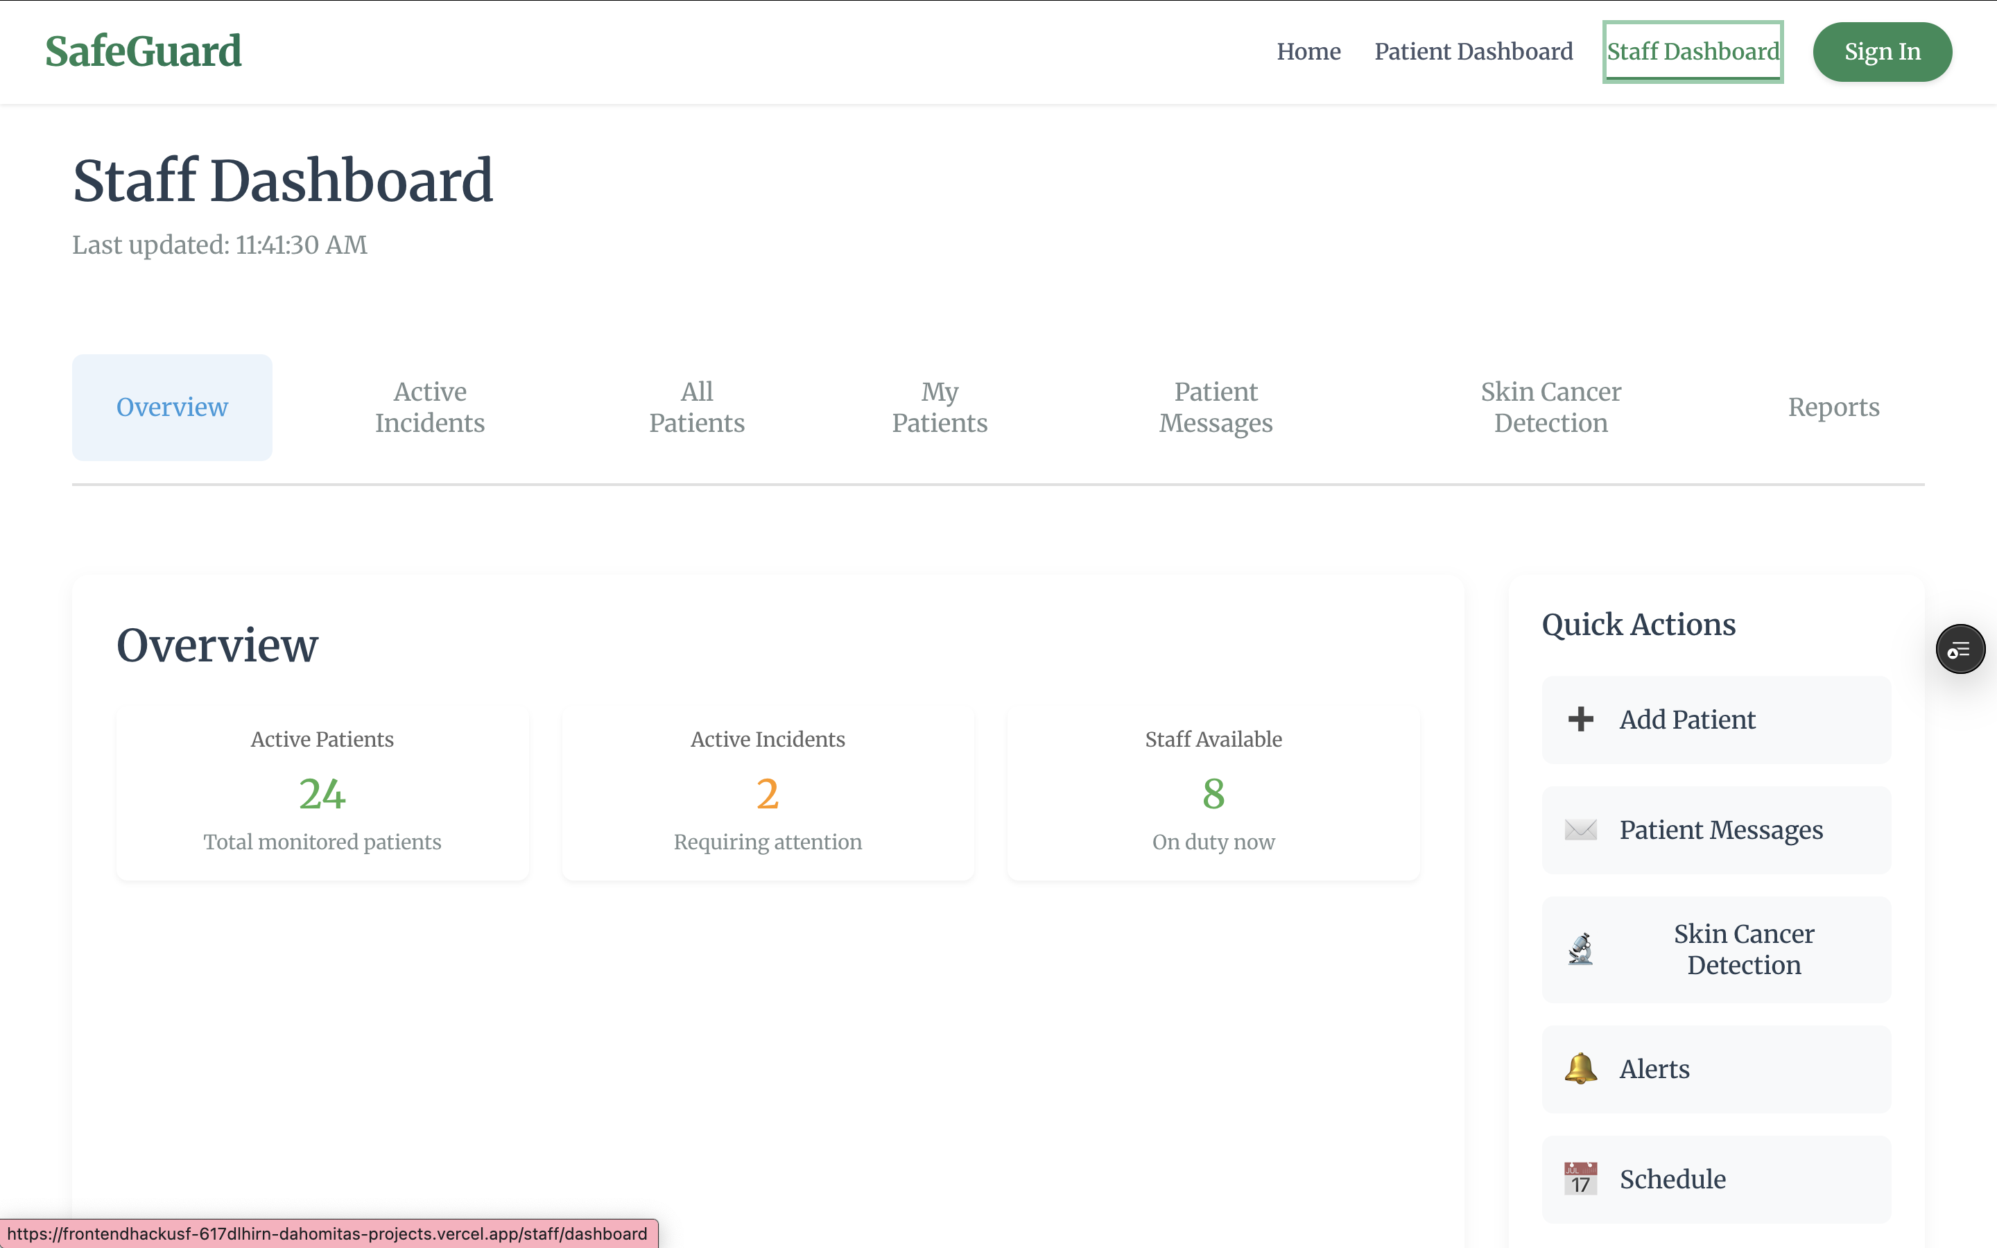Open Patient Messages via the envelope icon

point(1581,829)
